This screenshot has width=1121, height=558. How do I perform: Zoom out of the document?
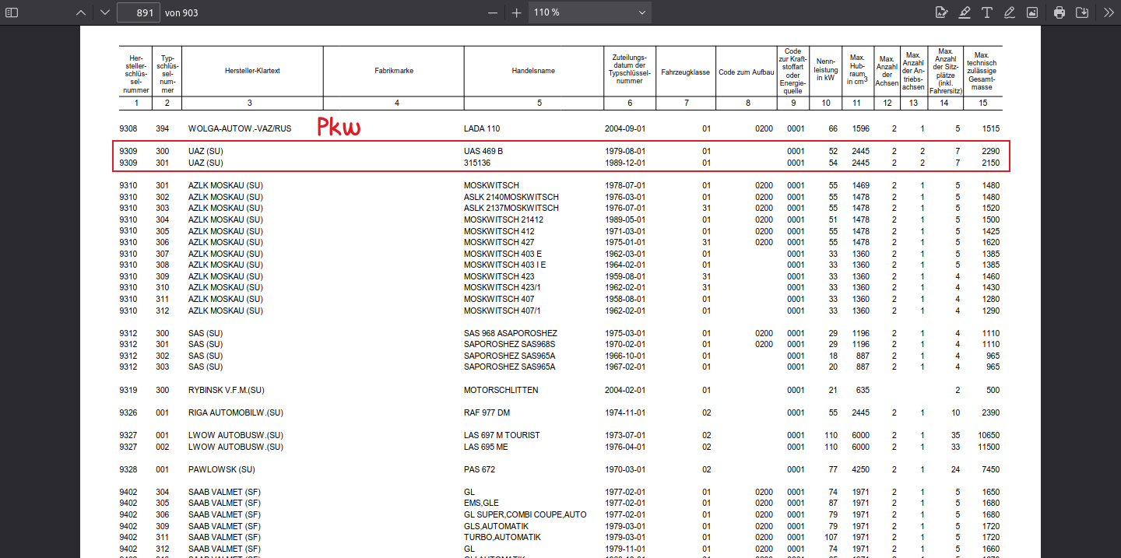[x=492, y=12]
